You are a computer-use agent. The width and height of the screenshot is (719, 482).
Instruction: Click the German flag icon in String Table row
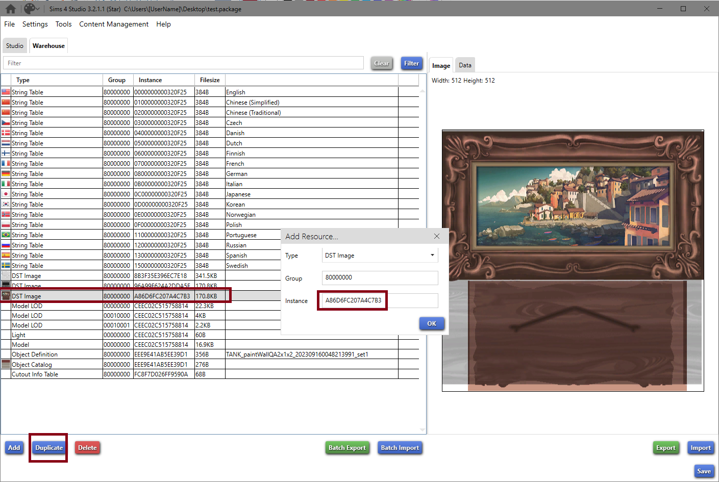pyautogui.click(x=6, y=174)
